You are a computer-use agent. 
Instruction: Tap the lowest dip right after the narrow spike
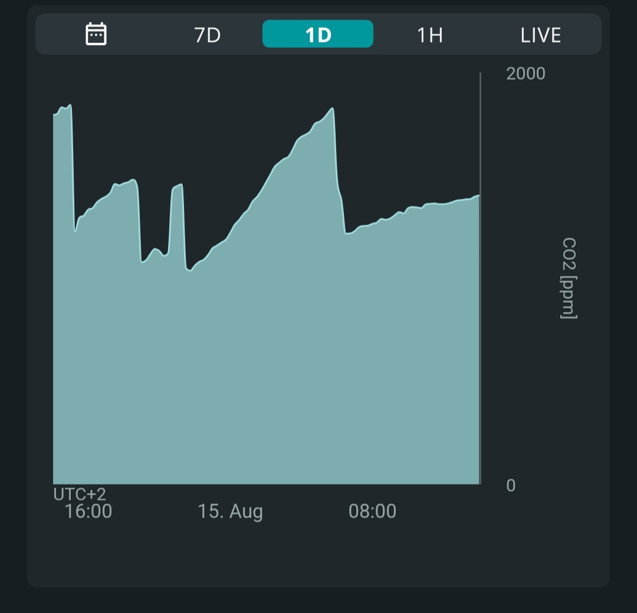tap(189, 271)
